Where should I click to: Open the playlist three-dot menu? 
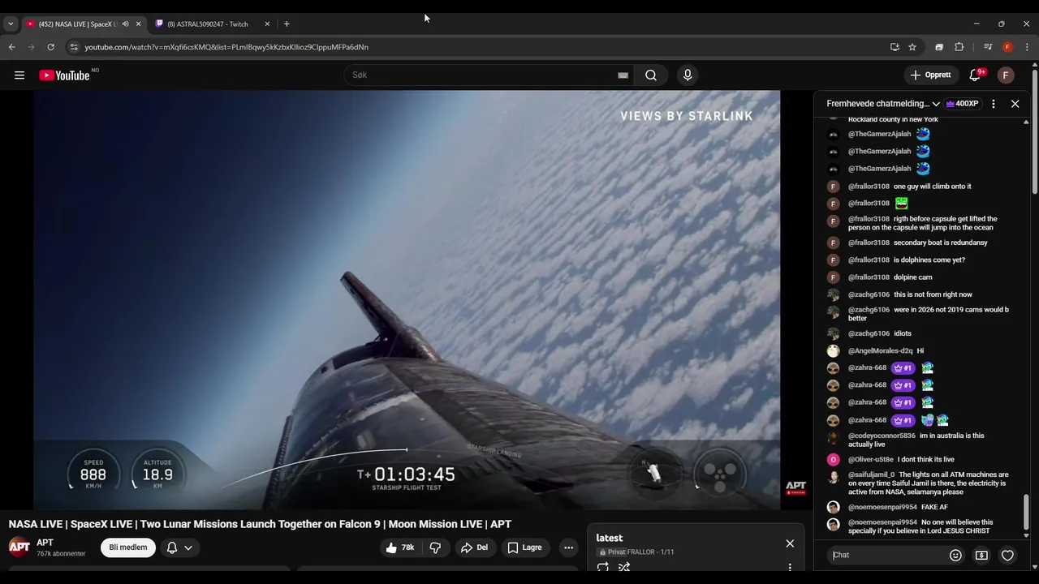point(790,568)
